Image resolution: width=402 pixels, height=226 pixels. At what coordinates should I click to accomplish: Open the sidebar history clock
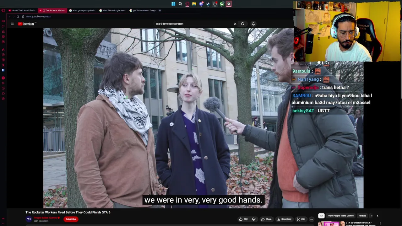pyautogui.click(x=3, y=88)
